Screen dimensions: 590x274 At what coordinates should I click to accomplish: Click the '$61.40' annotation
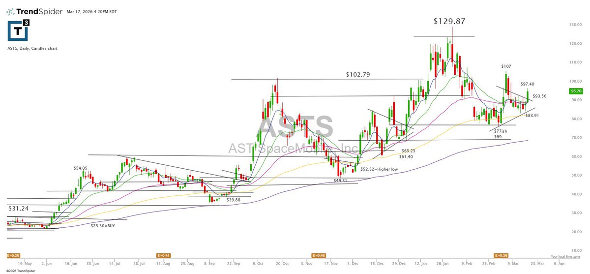pyautogui.click(x=406, y=156)
